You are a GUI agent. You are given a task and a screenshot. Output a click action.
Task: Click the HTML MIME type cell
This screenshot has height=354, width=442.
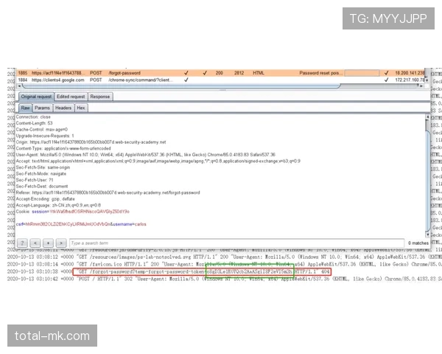coord(259,73)
